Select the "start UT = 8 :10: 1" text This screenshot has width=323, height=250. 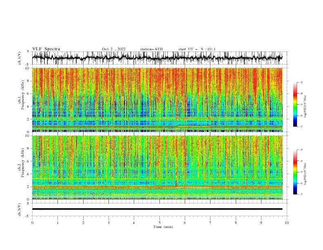(197, 49)
